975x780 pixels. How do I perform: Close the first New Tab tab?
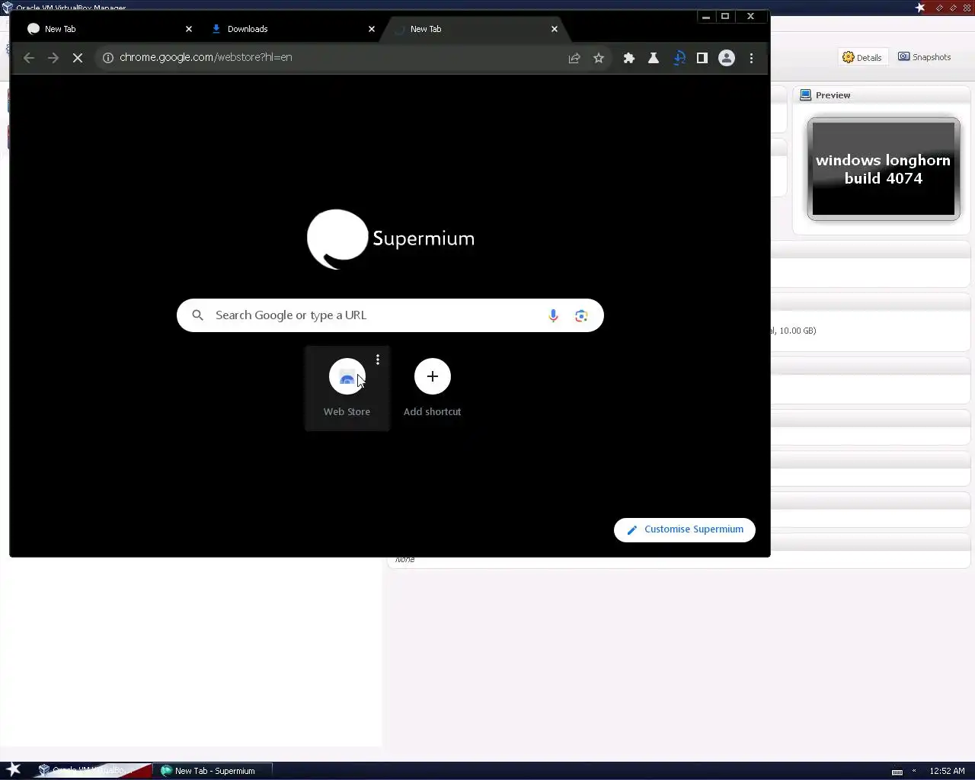189,29
